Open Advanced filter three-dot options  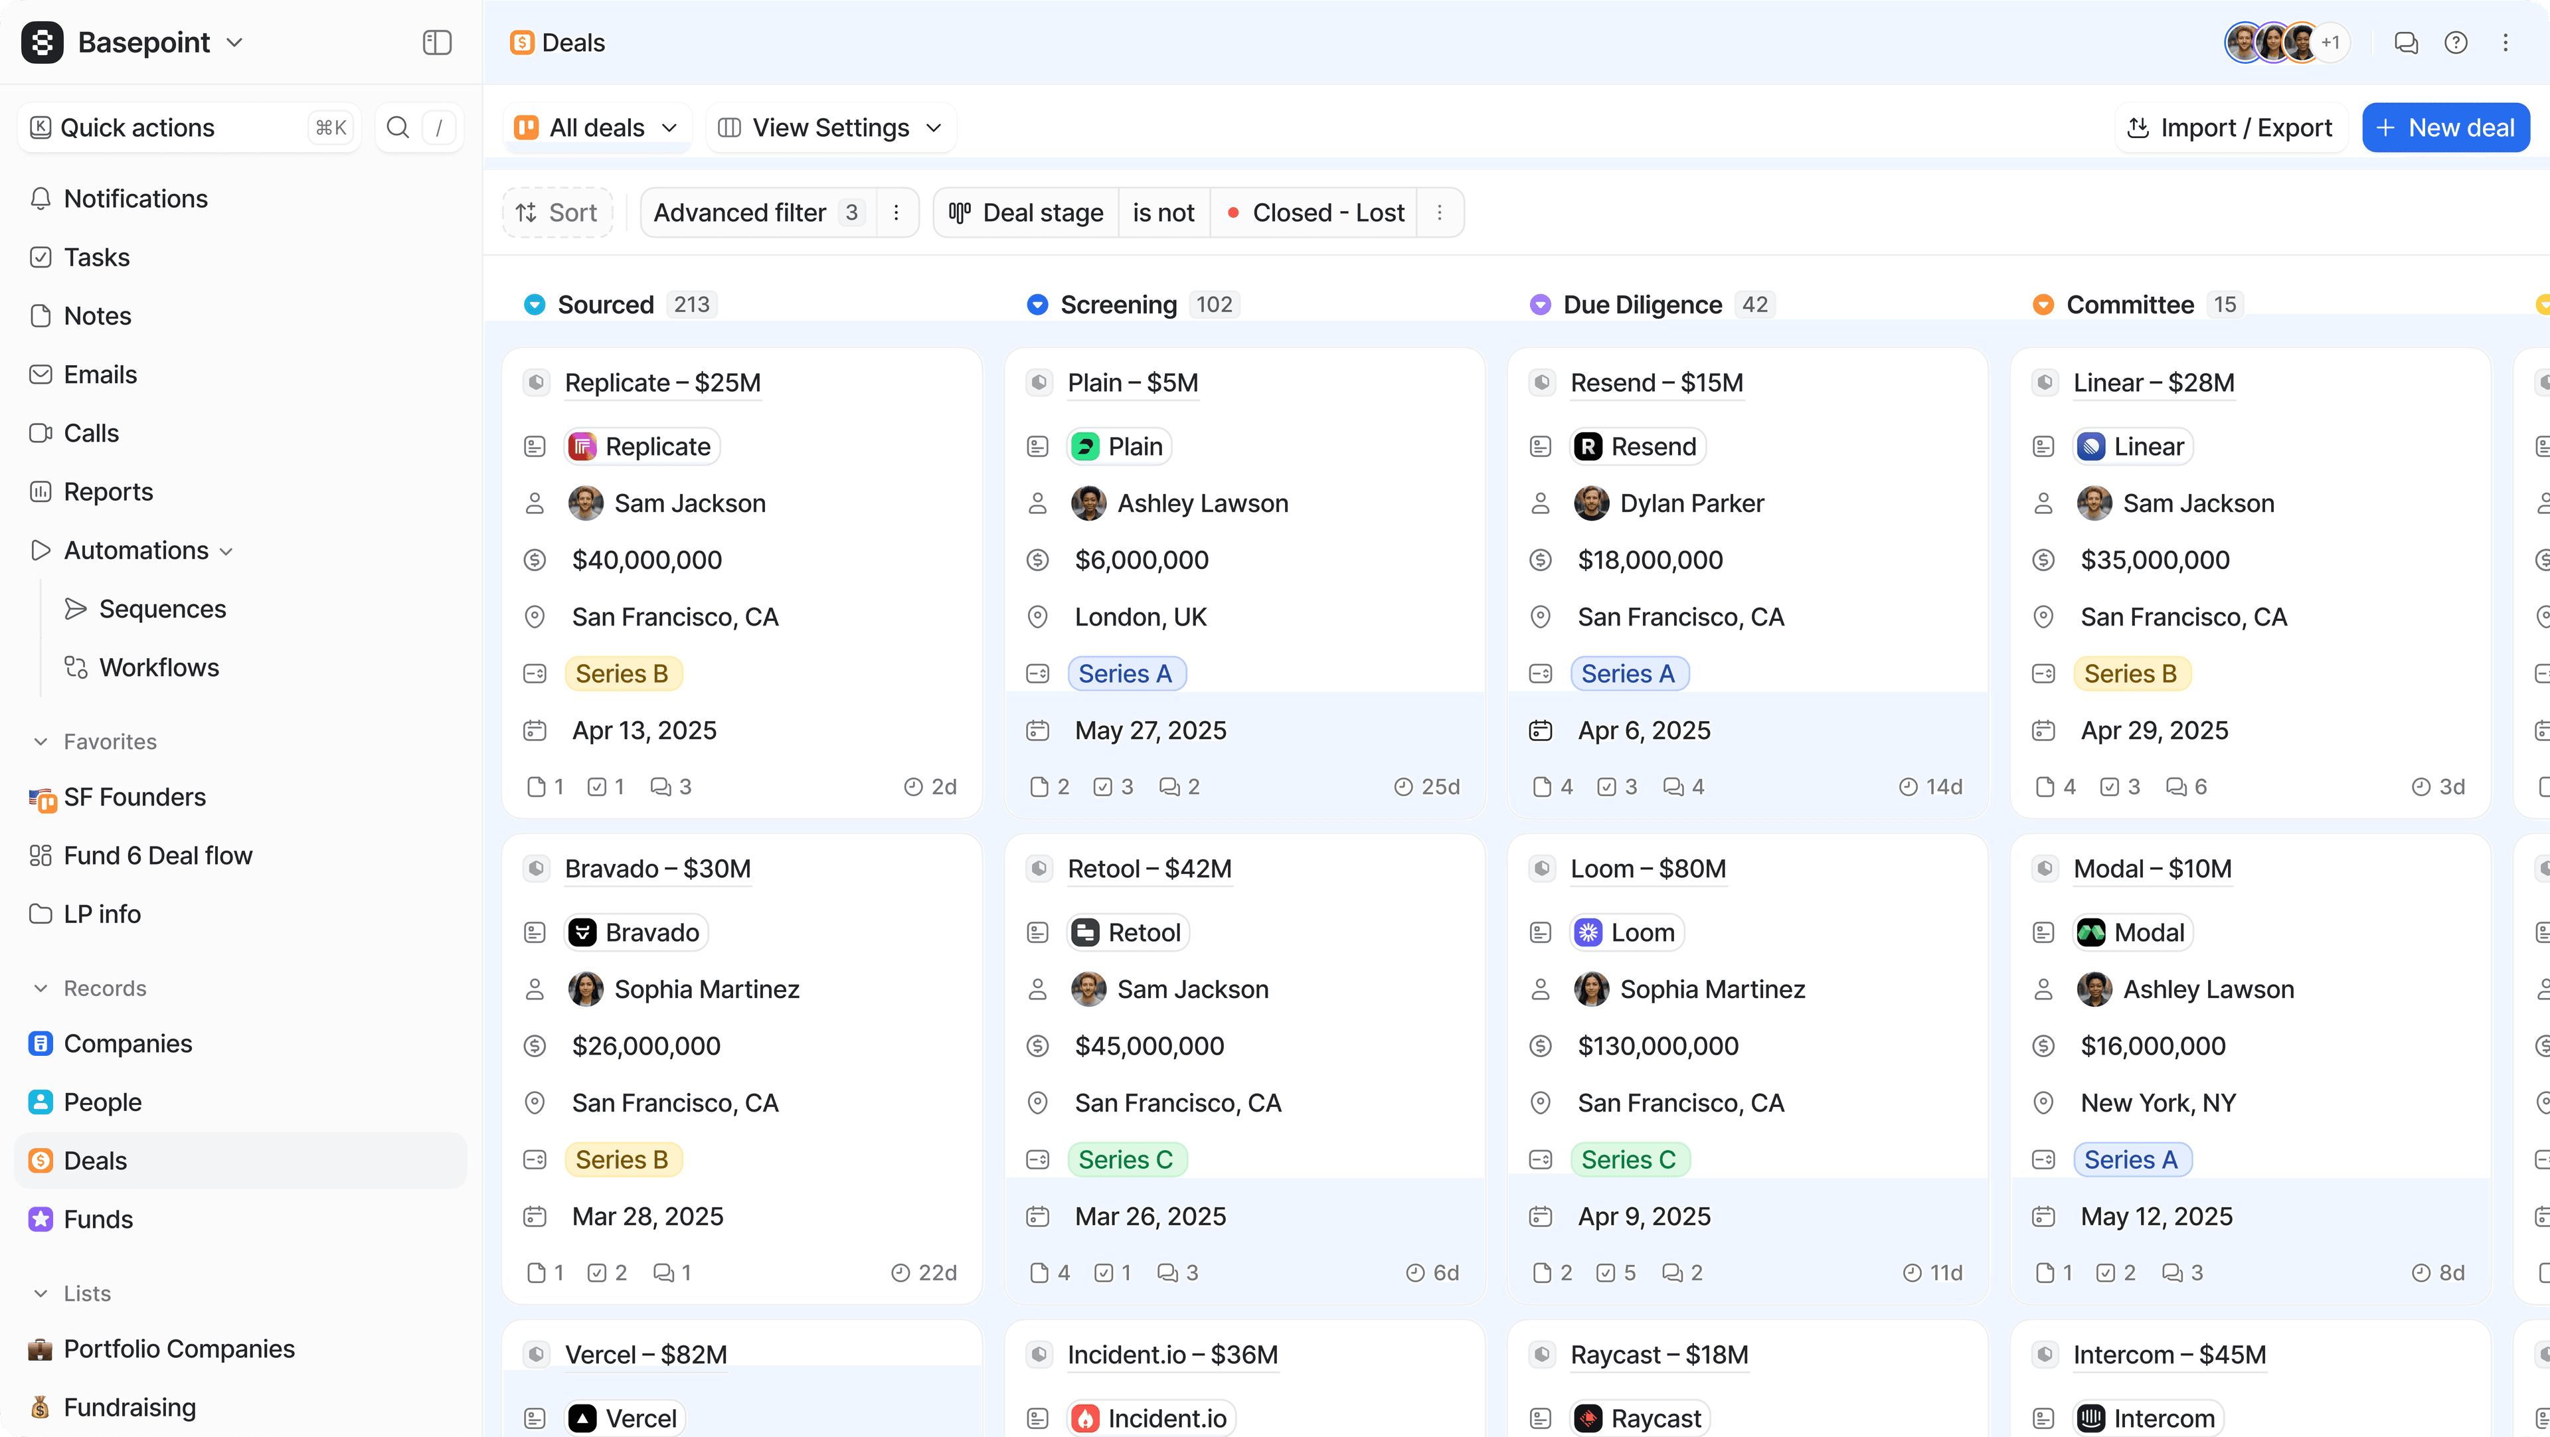pyautogui.click(x=896, y=212)
